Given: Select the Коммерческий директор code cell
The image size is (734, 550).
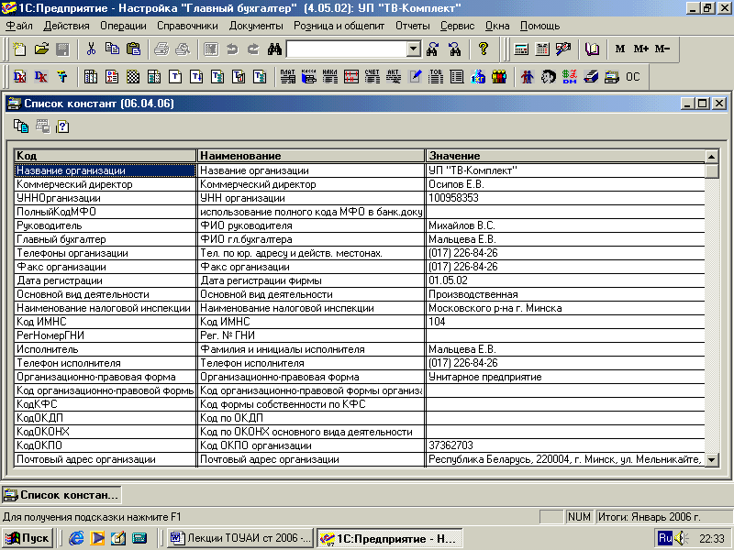Looking at the screenshot, I should tap(106, 184).
